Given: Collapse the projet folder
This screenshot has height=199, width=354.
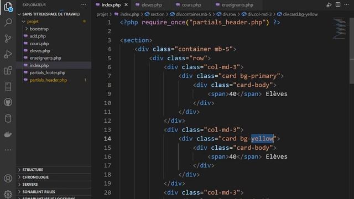Looking at the screenshot, I should [x=54, y=22].
